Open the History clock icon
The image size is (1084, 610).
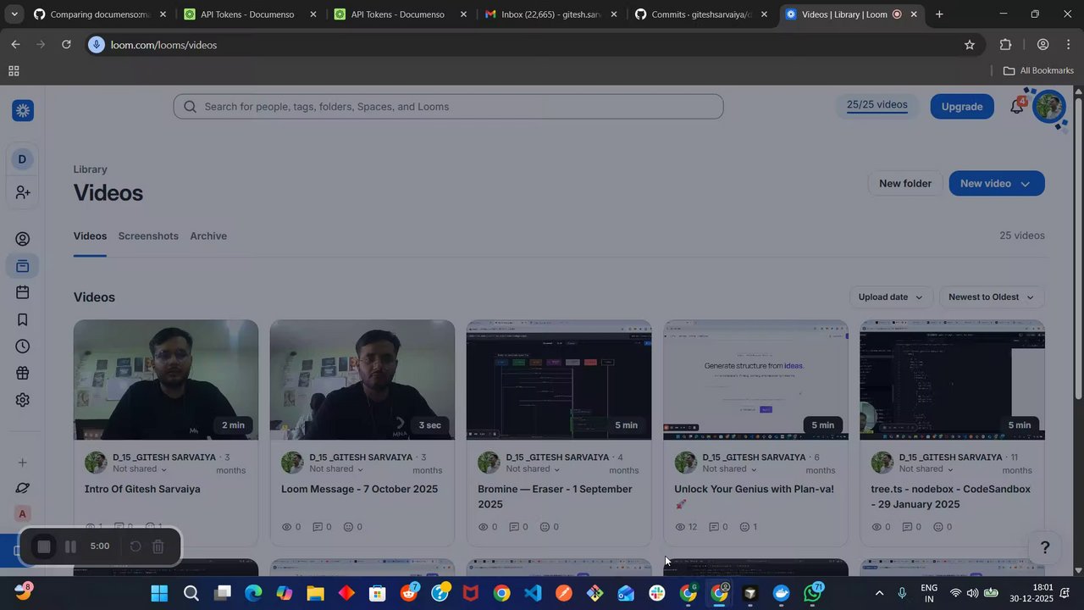[23, 347]
